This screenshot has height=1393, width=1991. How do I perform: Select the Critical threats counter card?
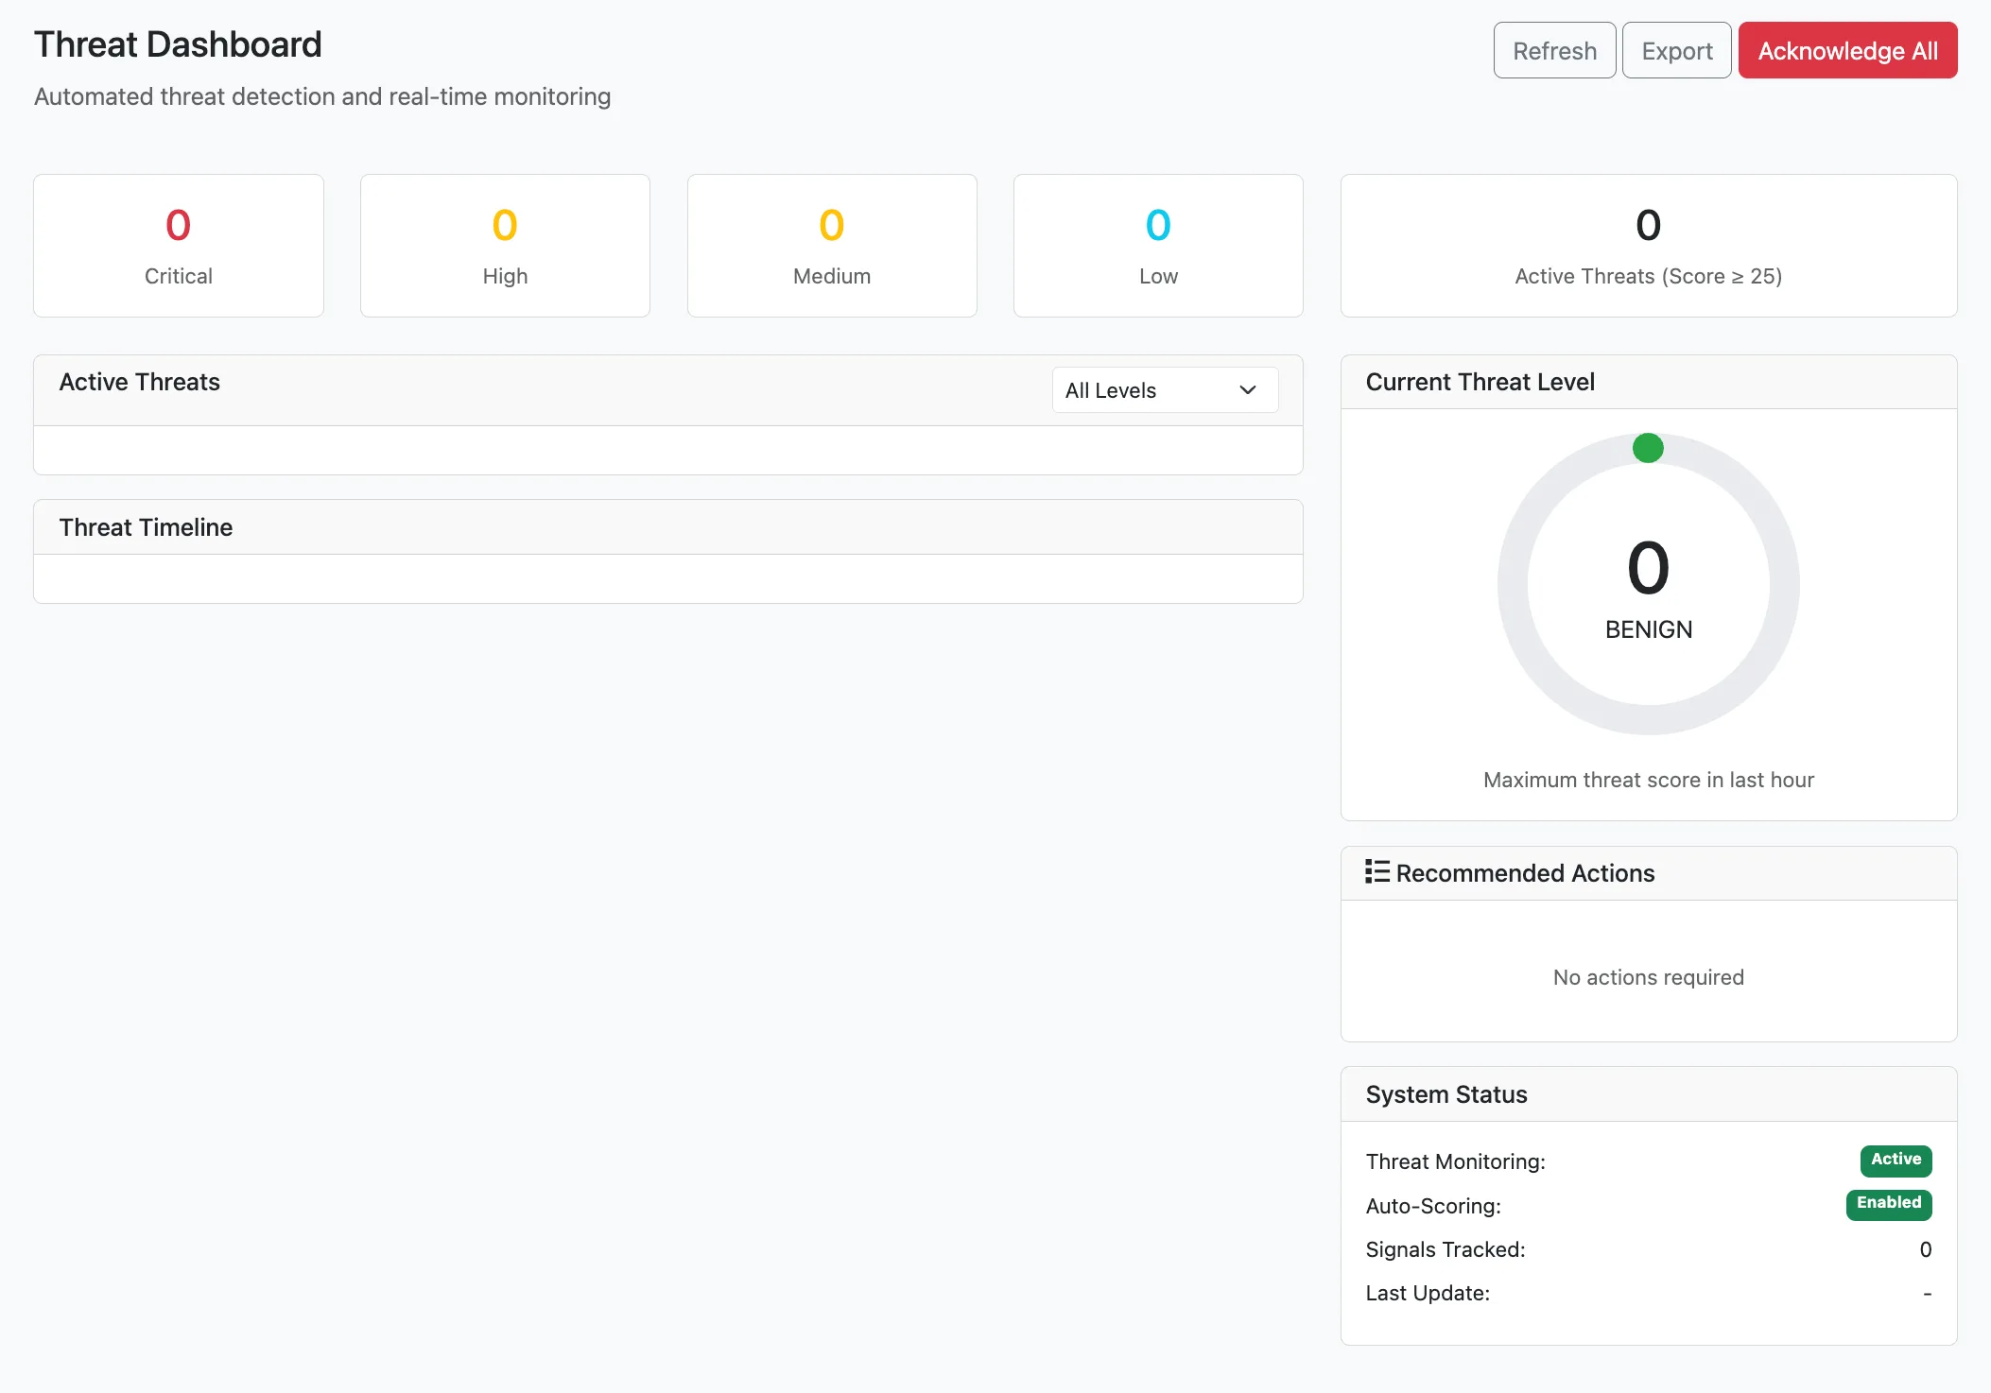[x=178, y=245]
